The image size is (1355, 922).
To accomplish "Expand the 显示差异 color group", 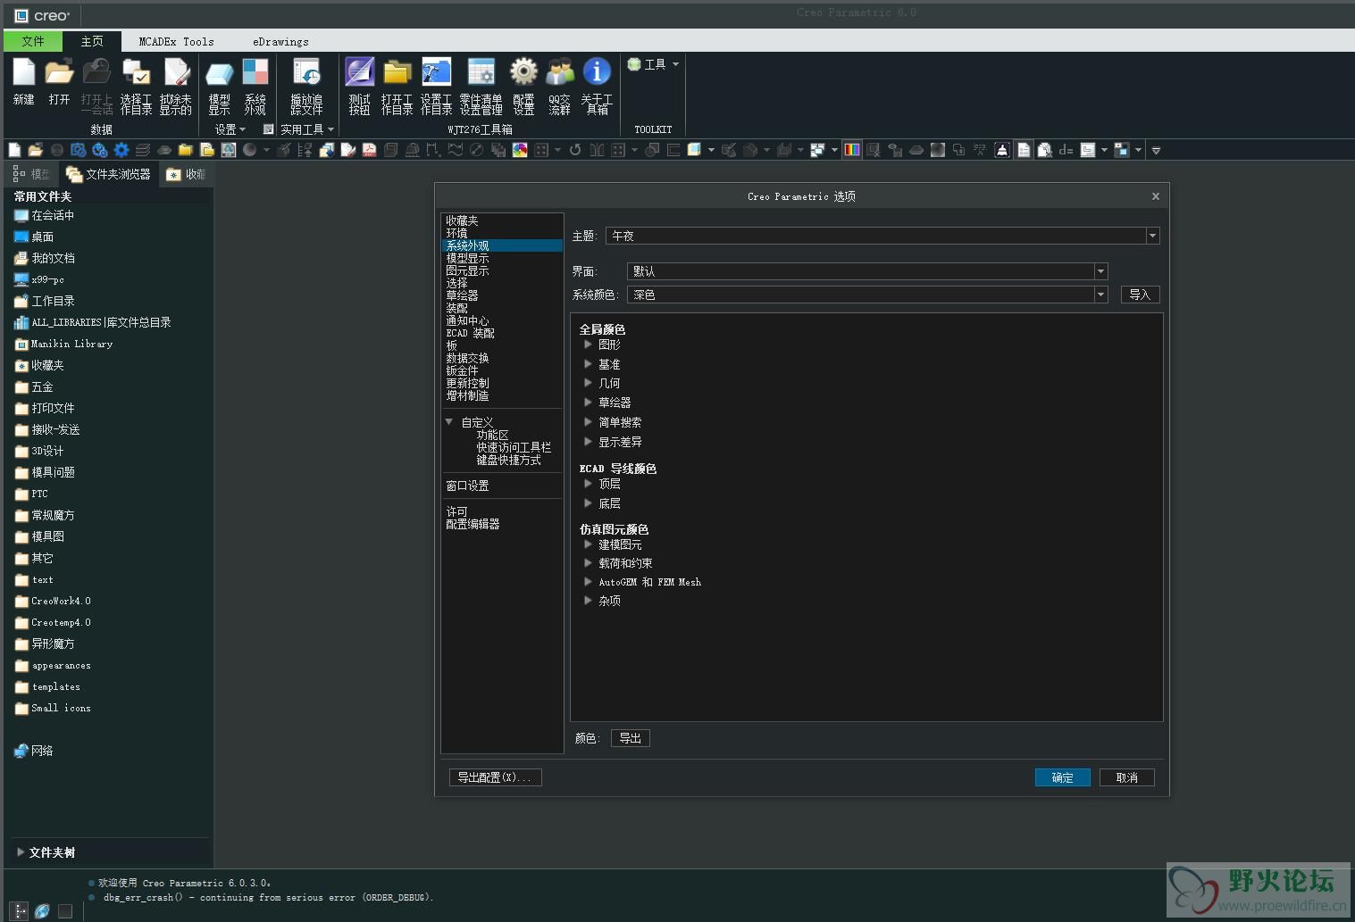I will point(588,442).
